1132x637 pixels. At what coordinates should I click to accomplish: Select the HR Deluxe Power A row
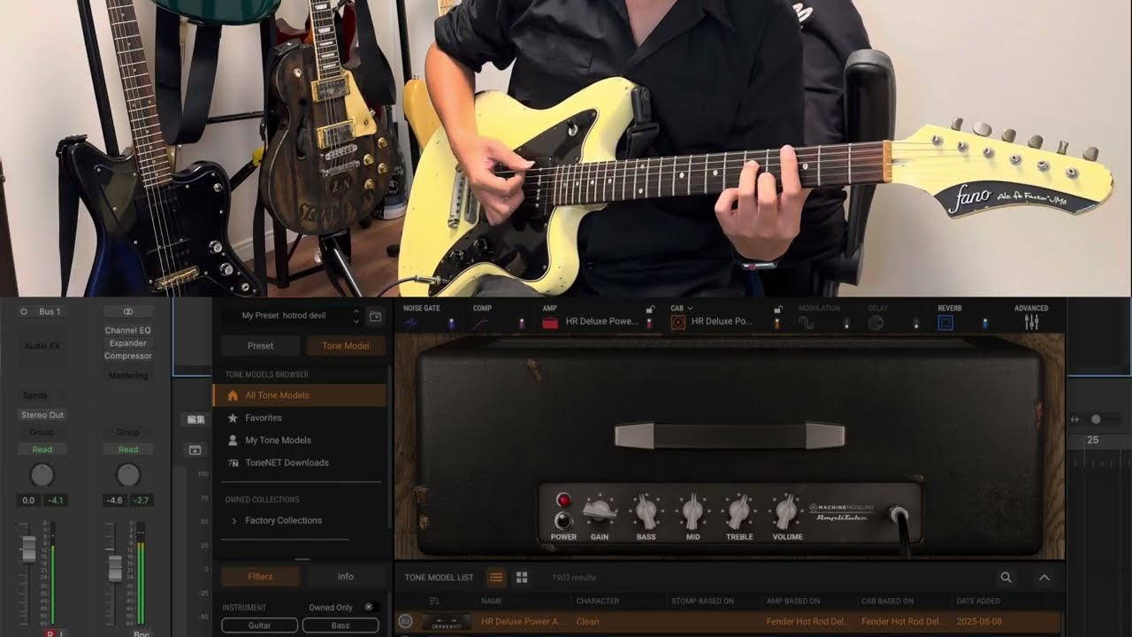tap(729, 621)
